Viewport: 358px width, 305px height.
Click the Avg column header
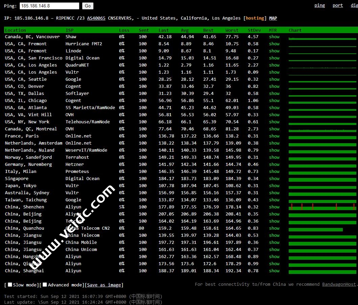coord(185,30)
